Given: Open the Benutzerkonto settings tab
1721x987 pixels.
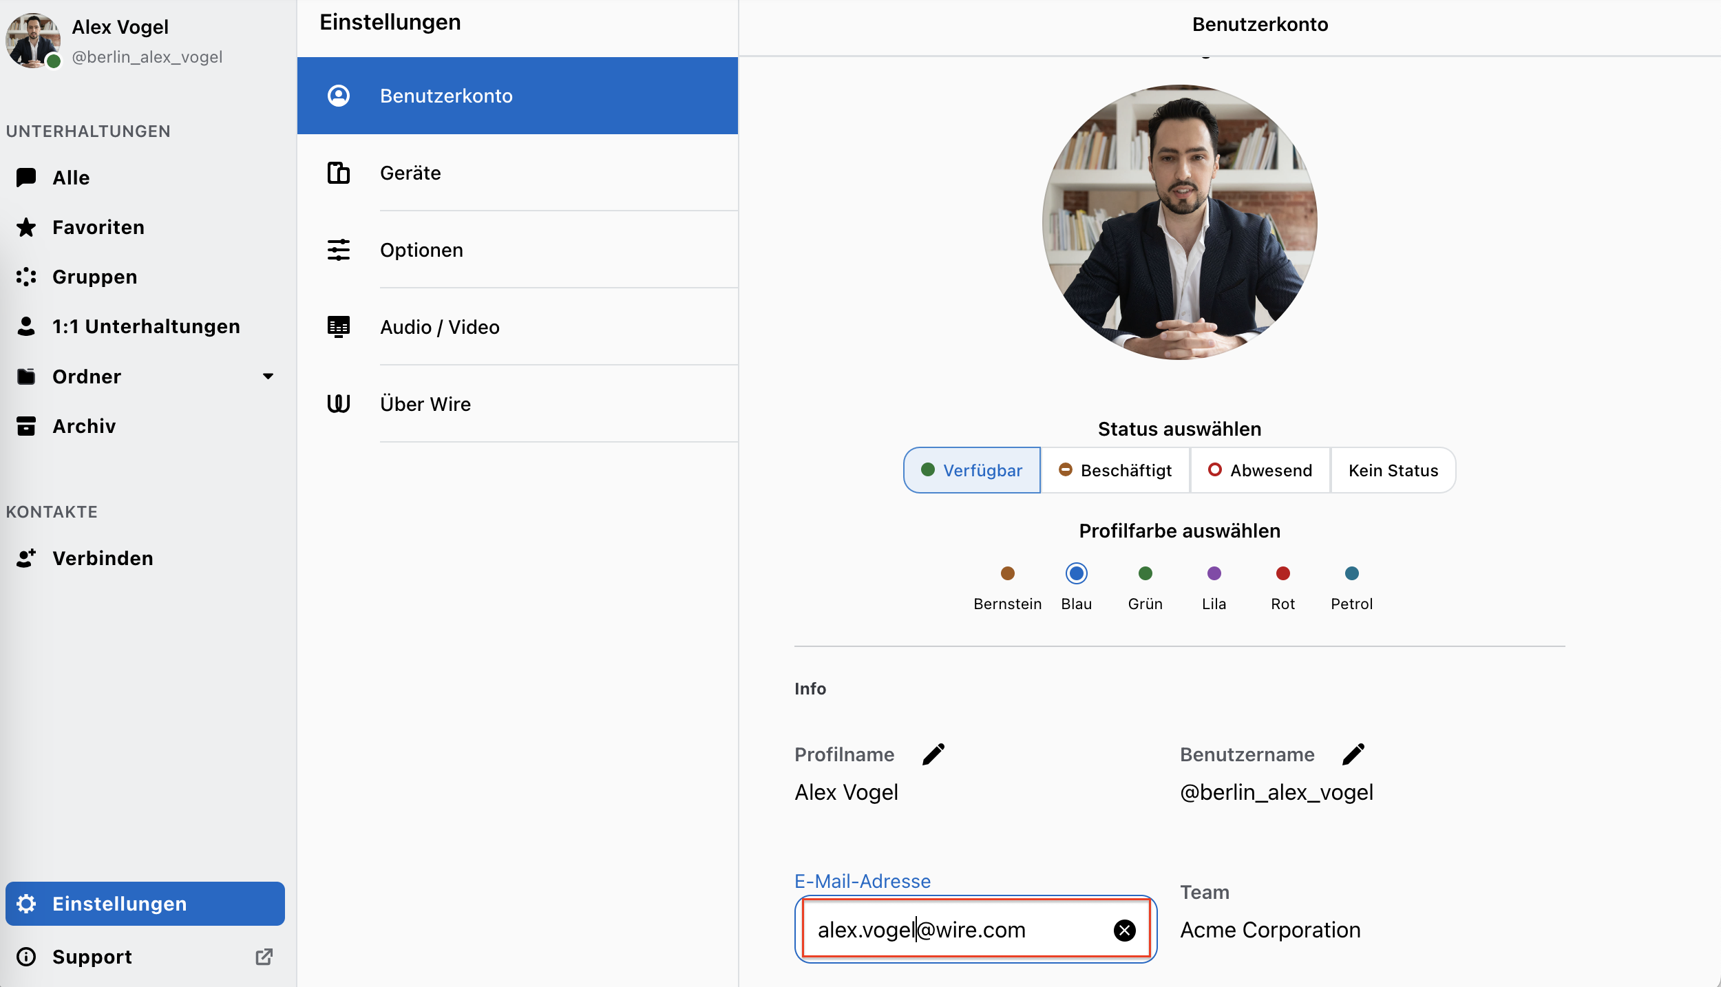Looking at the screenshot, I should [518, 96].
